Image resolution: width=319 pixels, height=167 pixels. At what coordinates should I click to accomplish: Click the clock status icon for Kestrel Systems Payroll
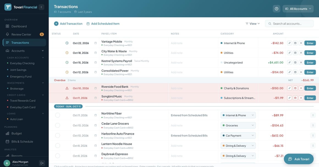(67, 63)
